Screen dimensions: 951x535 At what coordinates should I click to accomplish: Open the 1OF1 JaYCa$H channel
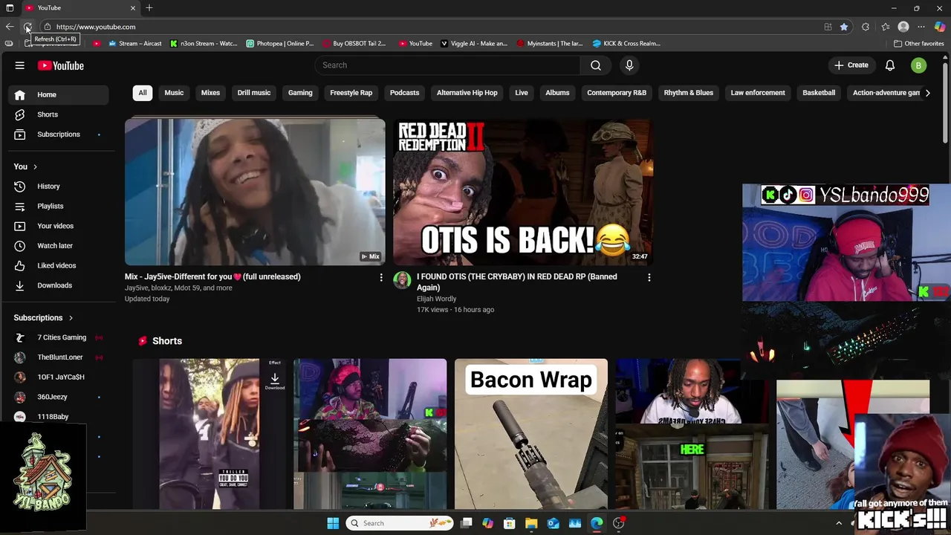coord(59,377)
